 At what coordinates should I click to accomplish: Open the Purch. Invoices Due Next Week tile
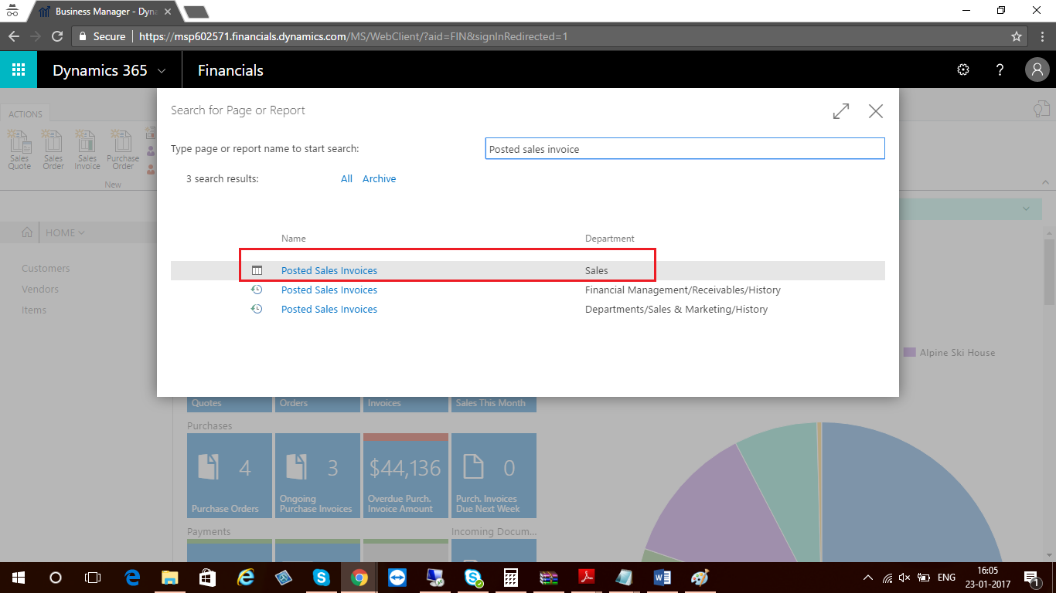coord(494,475)
